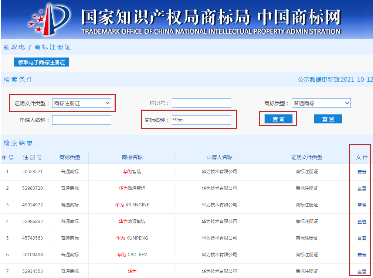Select registration number 45740563
Image resolution: width=373 pixels, height=278 pixels.
(33, 238)
